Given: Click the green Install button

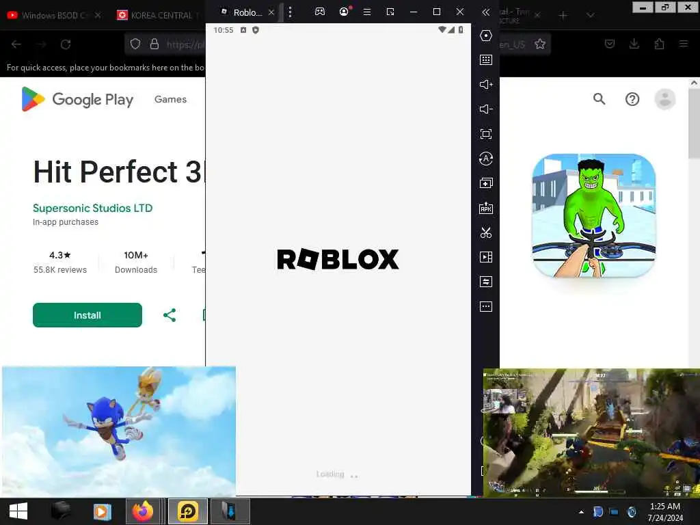Looking at the screenshot, I should pos(87,315).
